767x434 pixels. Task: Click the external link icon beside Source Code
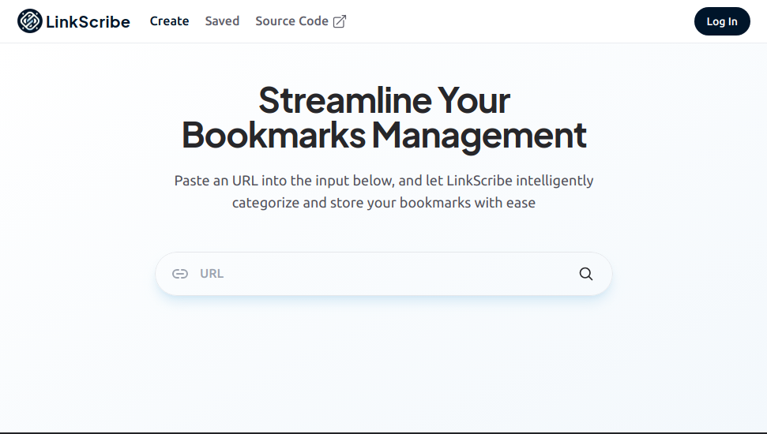(x=340, y=21)
